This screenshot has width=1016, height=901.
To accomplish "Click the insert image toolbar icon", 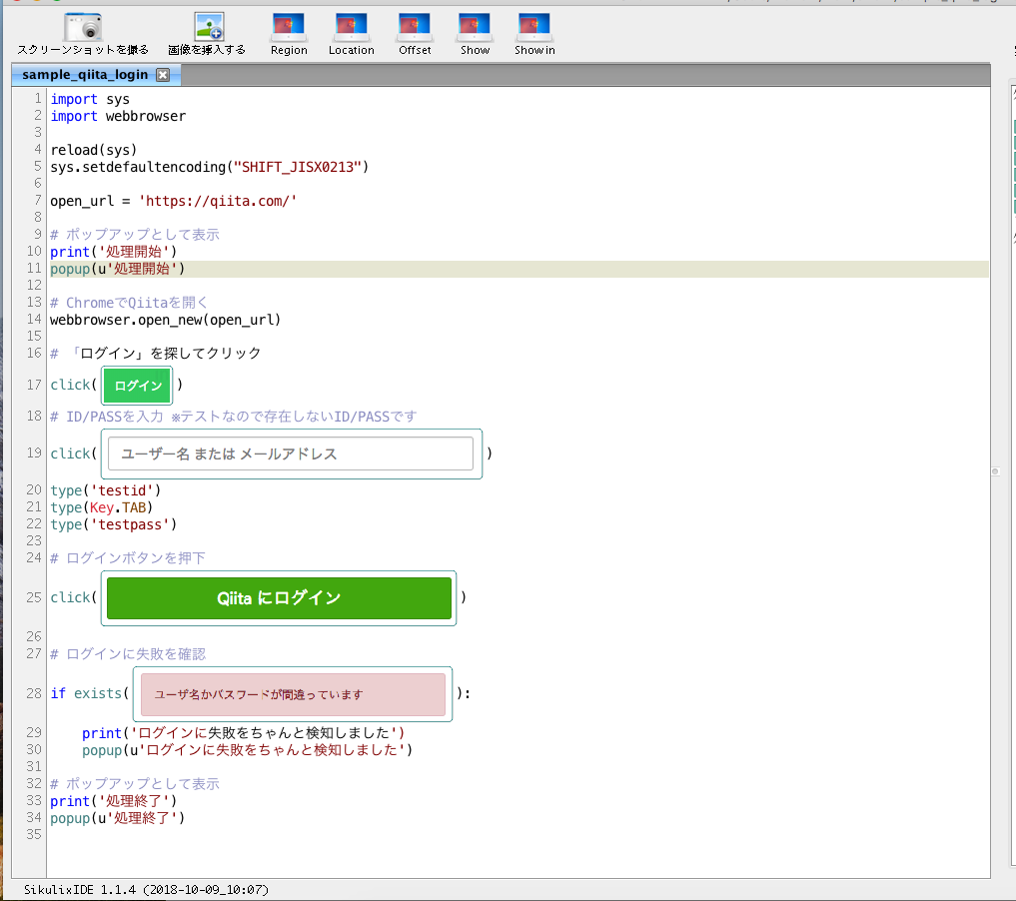I will [x=209, y=27].
